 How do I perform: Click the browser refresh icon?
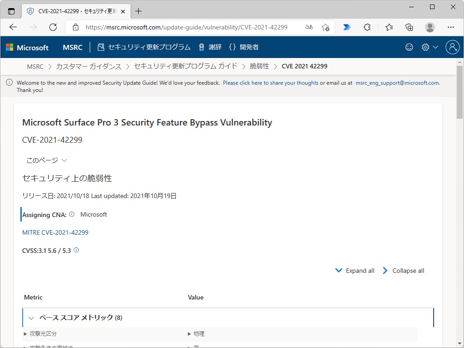pyautogui.click(x=53, y=27)
